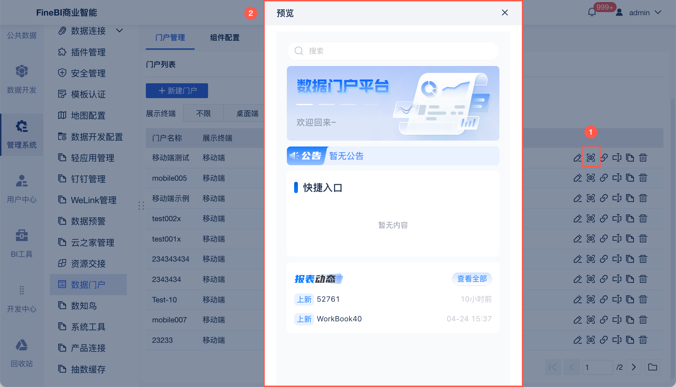The height and width of the screenshot is (387, 676).
Task: Click the 搜索 field in preview panel
Action: point(393,51)
